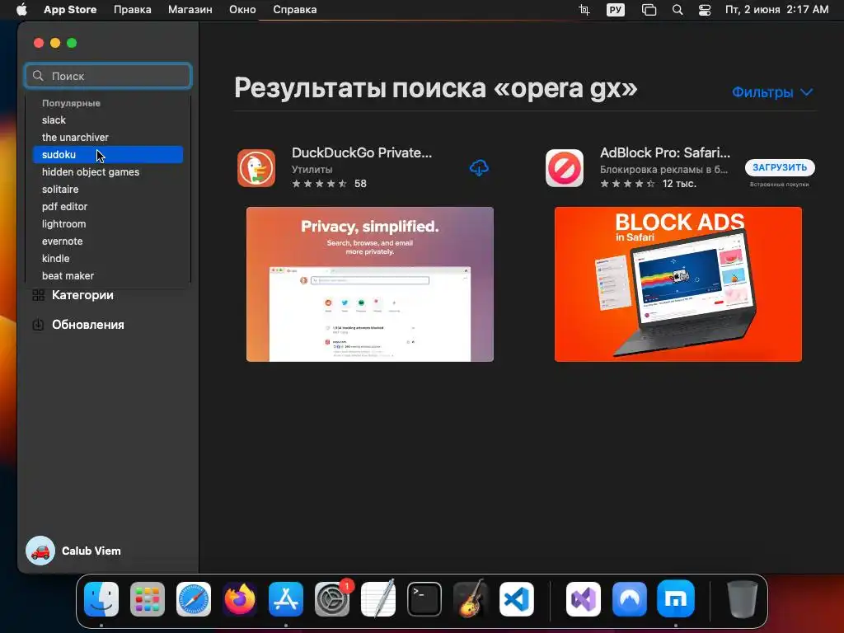Open the Правка menu
This screenshot has height=633, width=844.
[x=133, y=10]
